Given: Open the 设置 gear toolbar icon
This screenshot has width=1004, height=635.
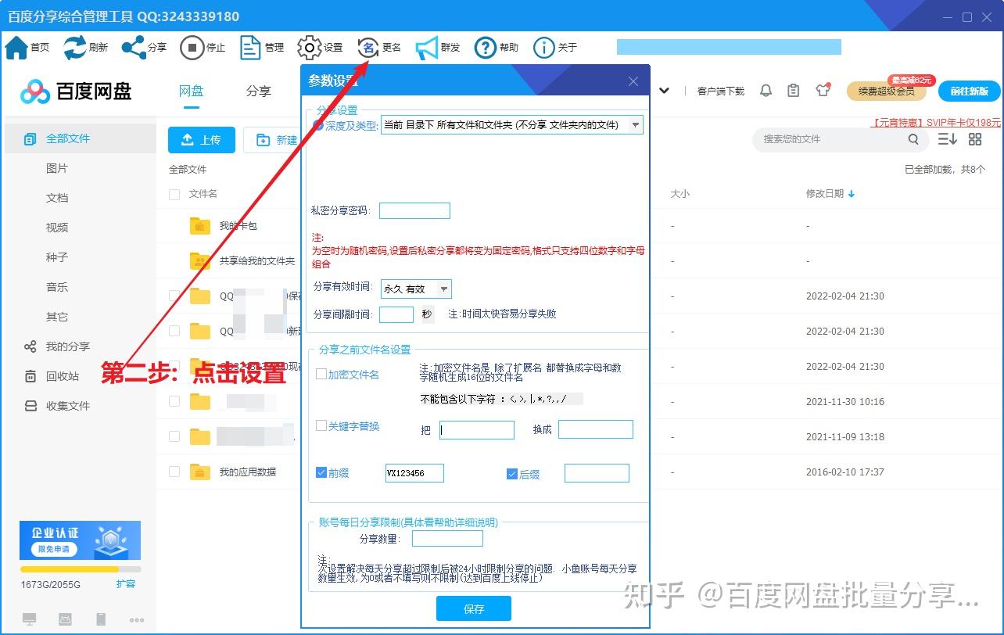Looking at the screenshot, I should pos(310,48).
